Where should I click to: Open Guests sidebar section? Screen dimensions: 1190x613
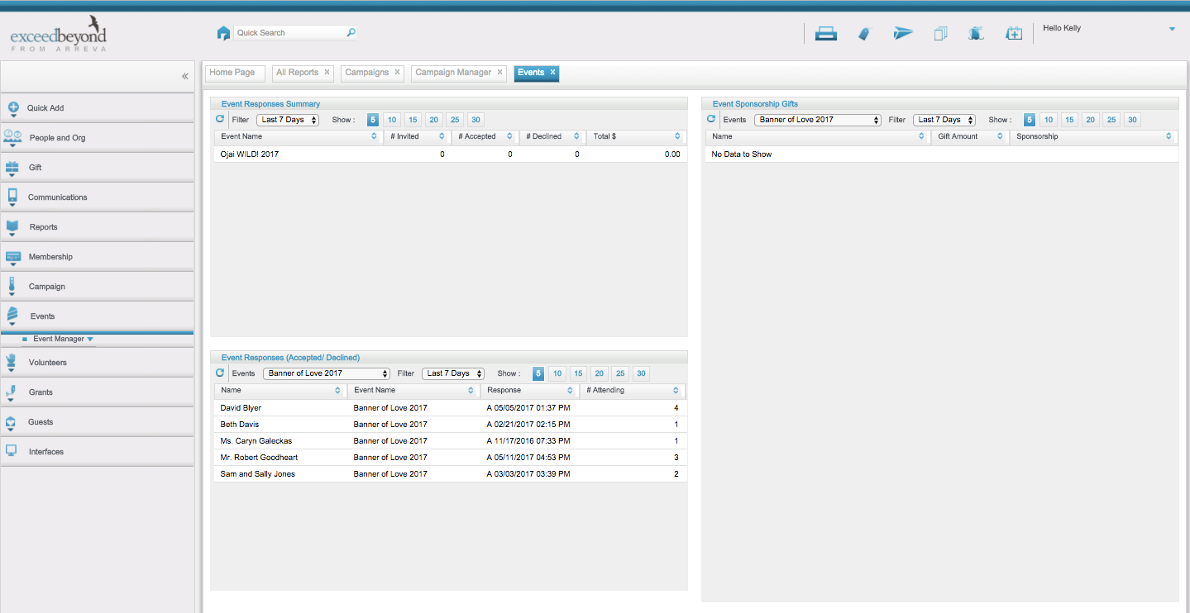pyautogui.click(x=97, y=422)
